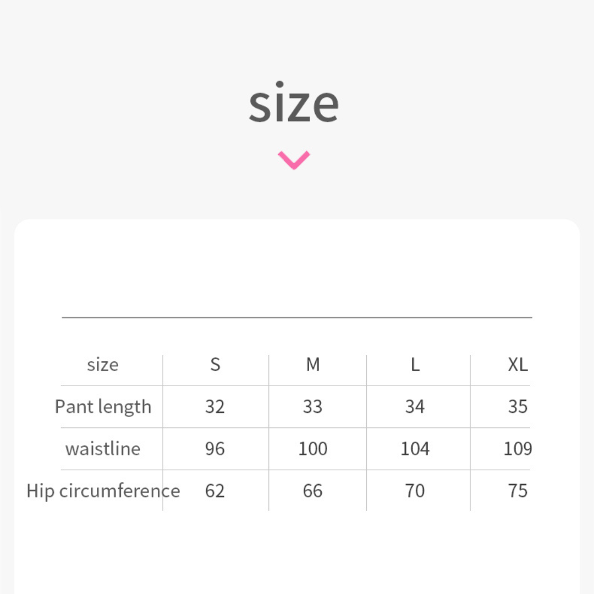
Task: Click the waistline value 109
Action: [518, 449]
